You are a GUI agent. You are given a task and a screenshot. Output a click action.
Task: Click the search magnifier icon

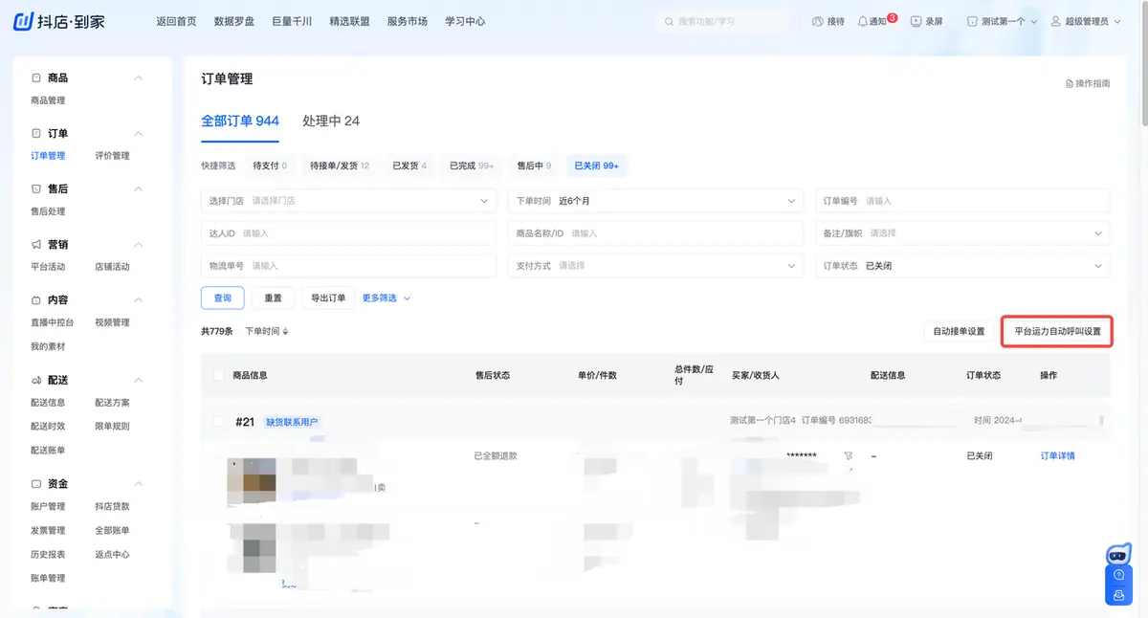click(669, 21)
